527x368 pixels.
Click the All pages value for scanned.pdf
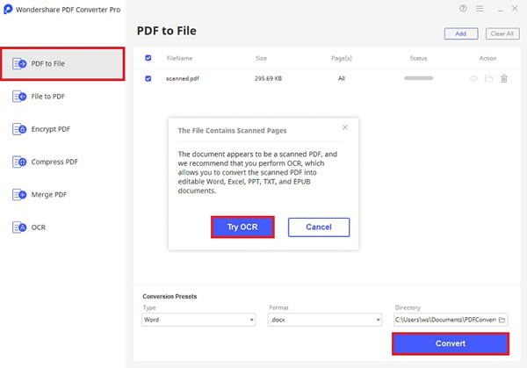coord(342,79)
